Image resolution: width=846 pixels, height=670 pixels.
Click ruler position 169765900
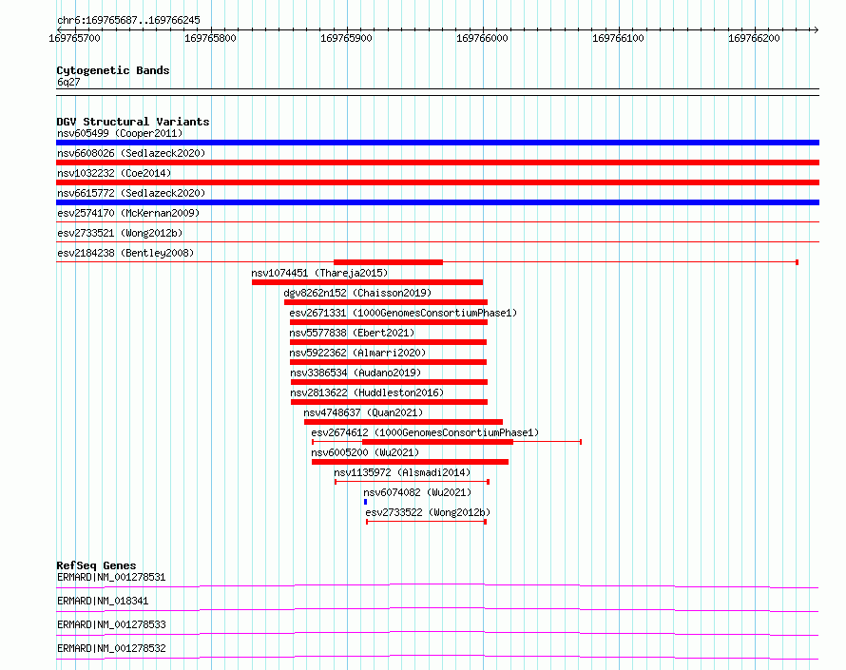(346, 38)
